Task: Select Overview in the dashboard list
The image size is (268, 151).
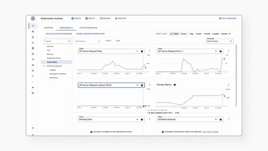Action: pyautogui.click(x=50, y=47)
